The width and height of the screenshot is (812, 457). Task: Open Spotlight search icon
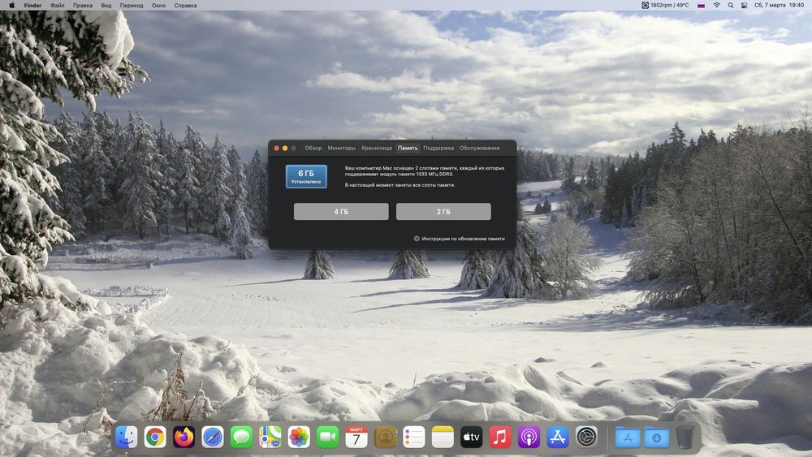[x=730, y=5]
